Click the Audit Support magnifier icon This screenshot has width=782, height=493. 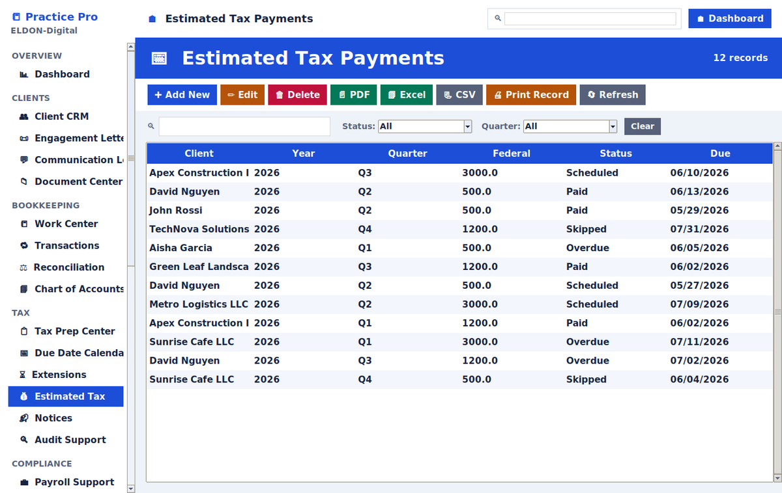24,440
